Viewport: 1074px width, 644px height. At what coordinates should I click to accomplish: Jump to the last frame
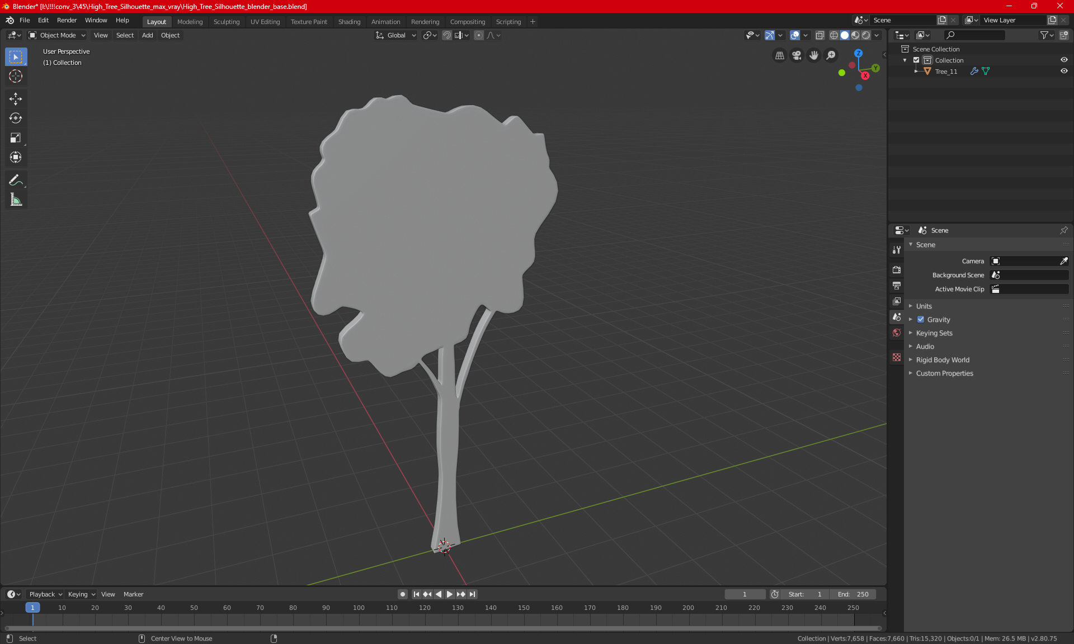pos(473,594)
